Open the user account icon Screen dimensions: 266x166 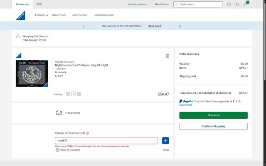[237, 5]
